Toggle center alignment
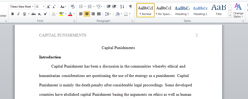Viewport: 248px width, 99px height. [x=87, y=14]
